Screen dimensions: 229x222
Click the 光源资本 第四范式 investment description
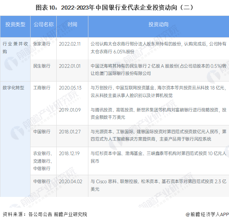pos(158,135)
